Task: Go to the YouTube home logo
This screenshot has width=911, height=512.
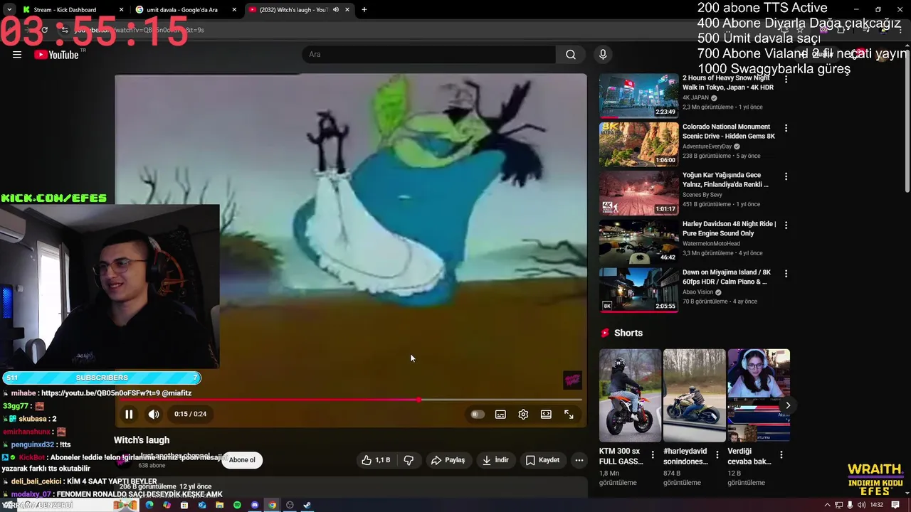Action: pyautogui.click(x=56, y=55)
